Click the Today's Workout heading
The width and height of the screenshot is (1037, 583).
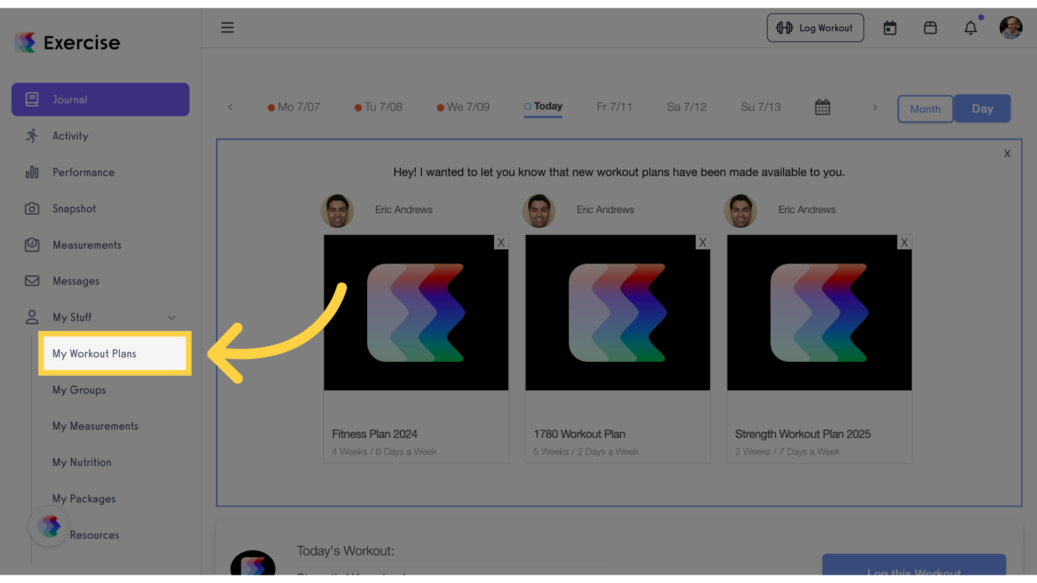pos(345,551)
